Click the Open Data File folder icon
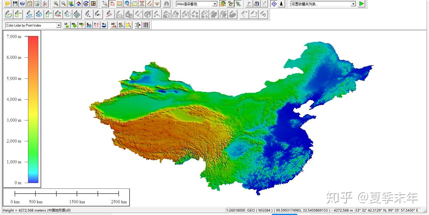 point(8,4)
